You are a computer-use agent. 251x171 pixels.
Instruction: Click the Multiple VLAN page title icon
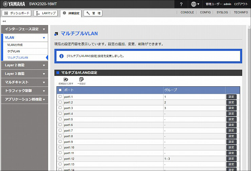click(56, 34)
